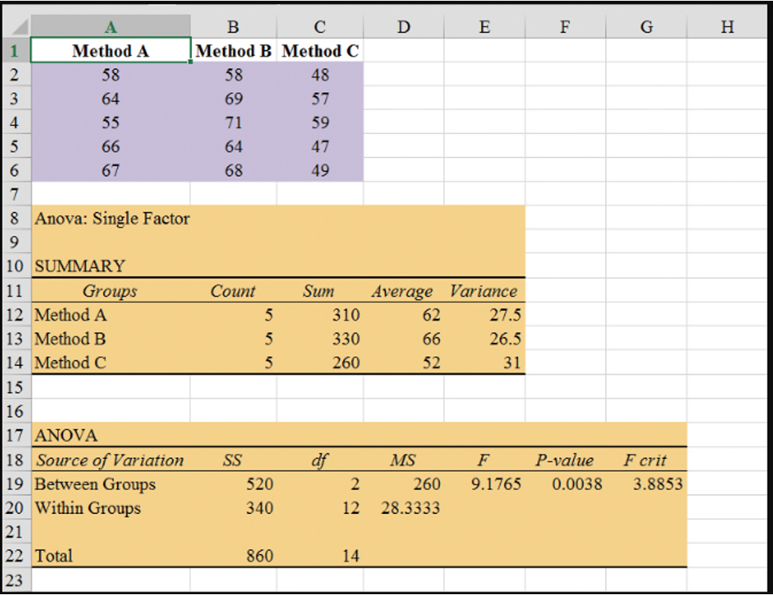Select row header 11
This screenshot has width=773, height=595.
point(14,291)
